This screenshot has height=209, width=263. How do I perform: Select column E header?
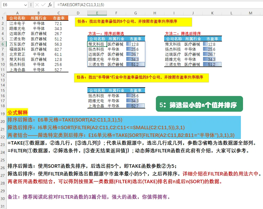pos(97,13)
